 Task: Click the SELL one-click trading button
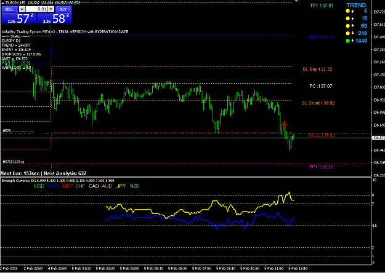pyautogui.click(x=9, y=9)
